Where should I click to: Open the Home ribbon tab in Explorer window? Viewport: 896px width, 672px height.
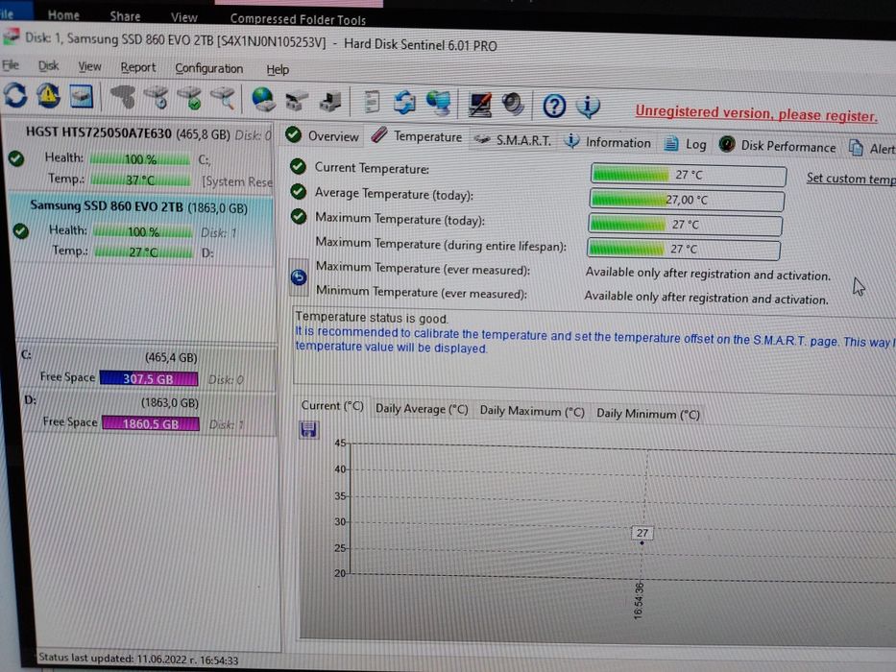(x=63, y=14)
